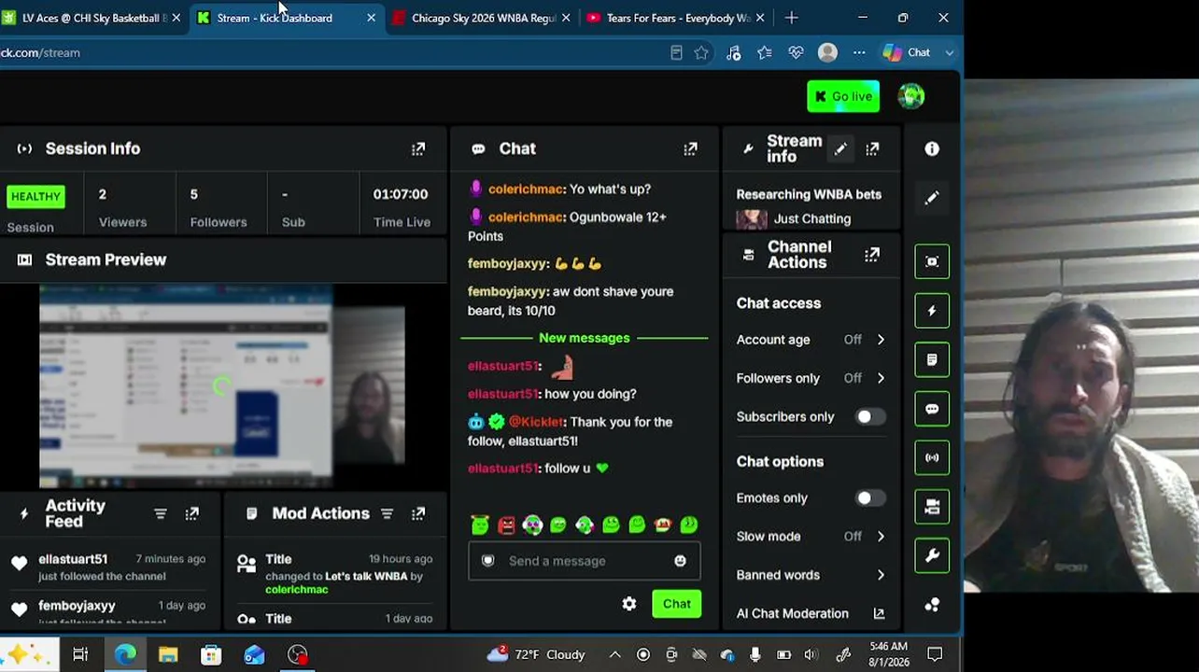Toggle the wrench Stream info icon in the sidebar
1199x672 pixels.
pos(932,556)
